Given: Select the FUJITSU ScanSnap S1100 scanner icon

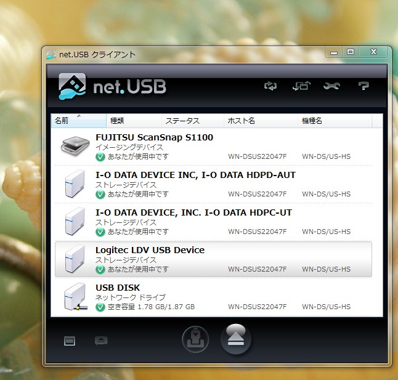Looking at the screenshot, I should (x=75, y=147).
